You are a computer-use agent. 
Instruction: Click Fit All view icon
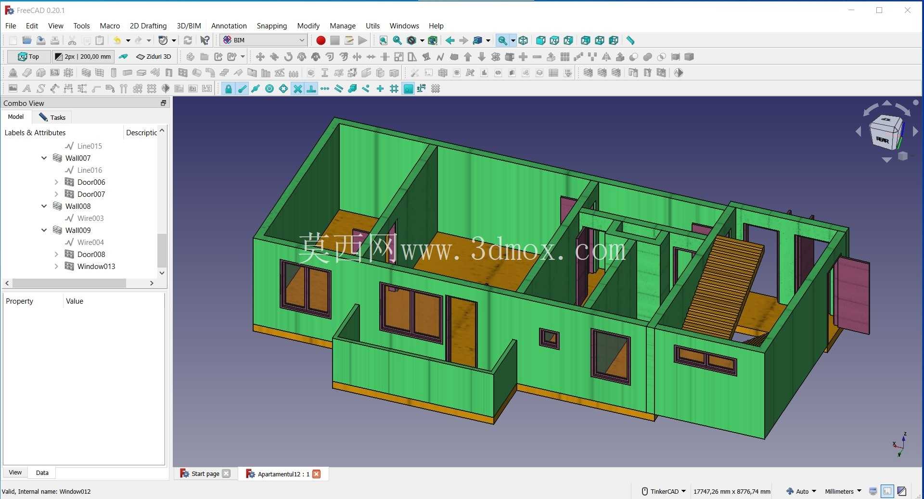tap(384, 40)
